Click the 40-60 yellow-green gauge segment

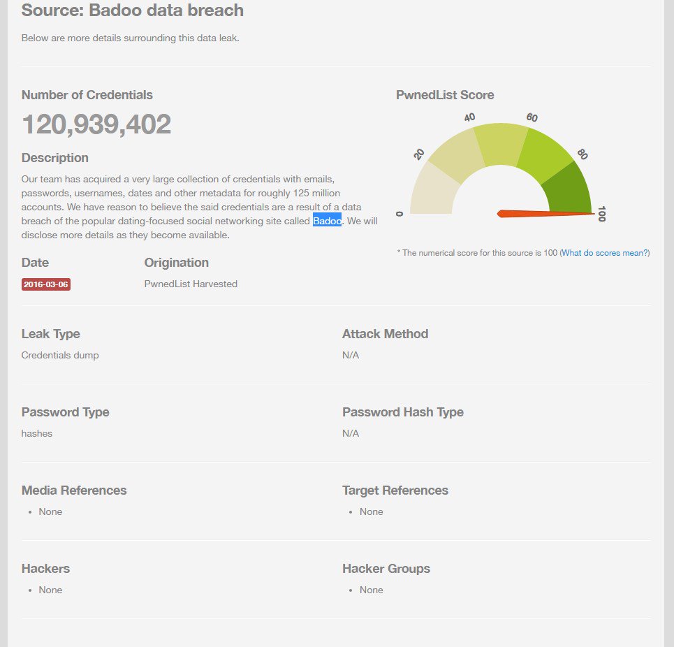point(501,144)
